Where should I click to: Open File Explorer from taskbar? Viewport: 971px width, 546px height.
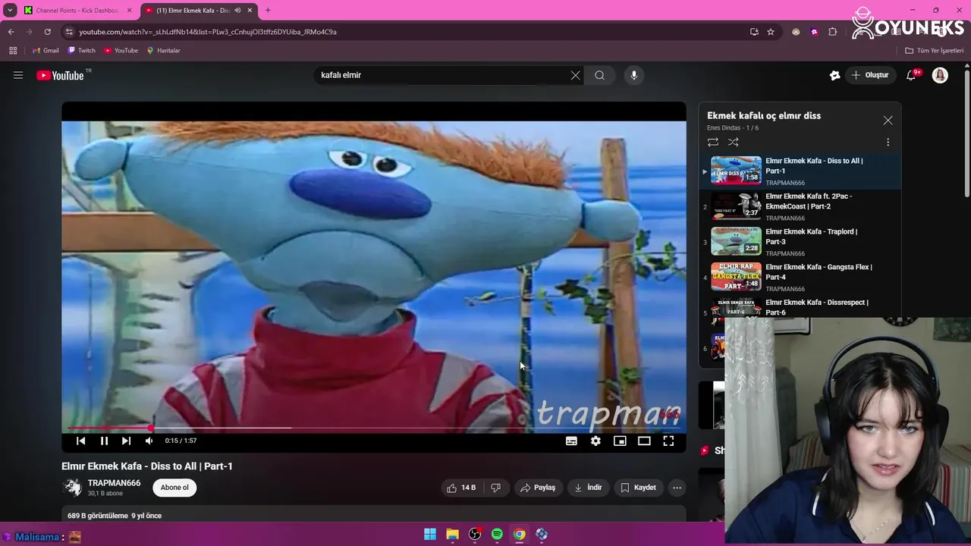click(452, 535)
